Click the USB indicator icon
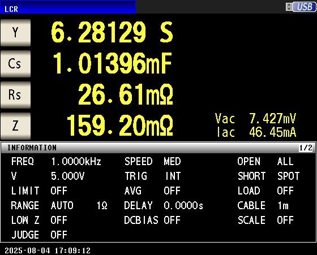 [x=301, y=7]
